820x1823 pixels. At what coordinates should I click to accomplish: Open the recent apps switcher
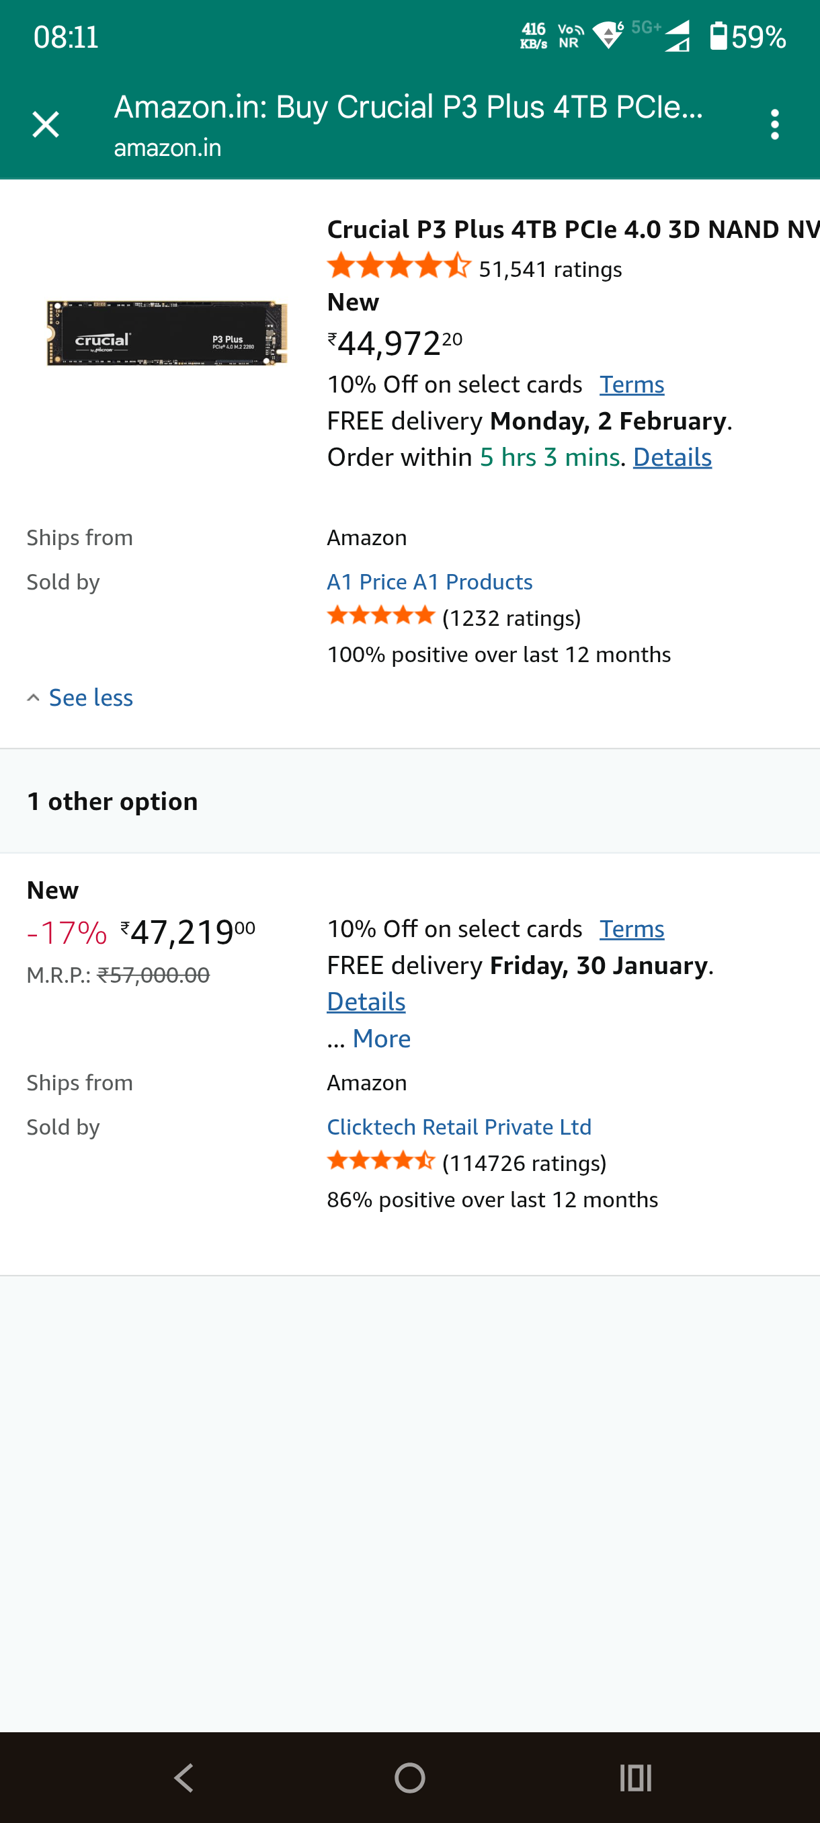[x=634, y=1777]
